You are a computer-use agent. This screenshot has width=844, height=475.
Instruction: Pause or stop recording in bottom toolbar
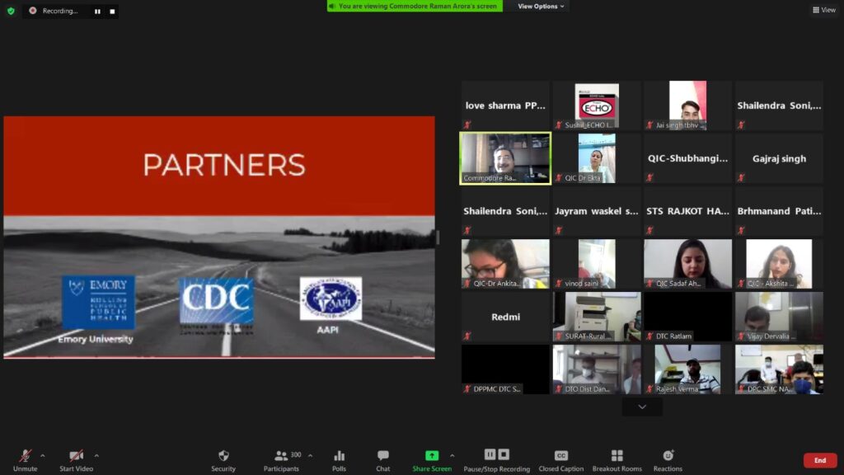496,455
